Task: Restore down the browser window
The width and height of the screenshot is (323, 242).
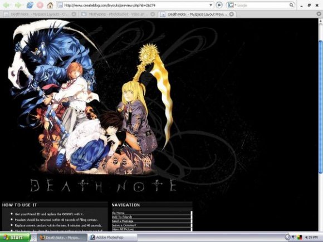Action: click(x=309, y=6)
